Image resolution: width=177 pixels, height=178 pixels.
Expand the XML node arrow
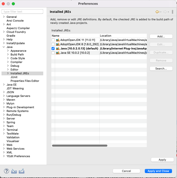[x=4, y=152]
